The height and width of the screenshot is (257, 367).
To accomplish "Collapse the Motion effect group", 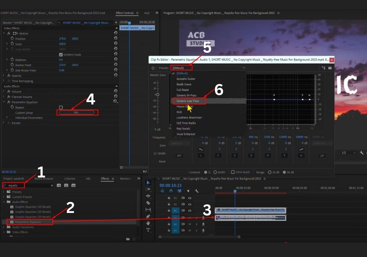I will [4, 33].
